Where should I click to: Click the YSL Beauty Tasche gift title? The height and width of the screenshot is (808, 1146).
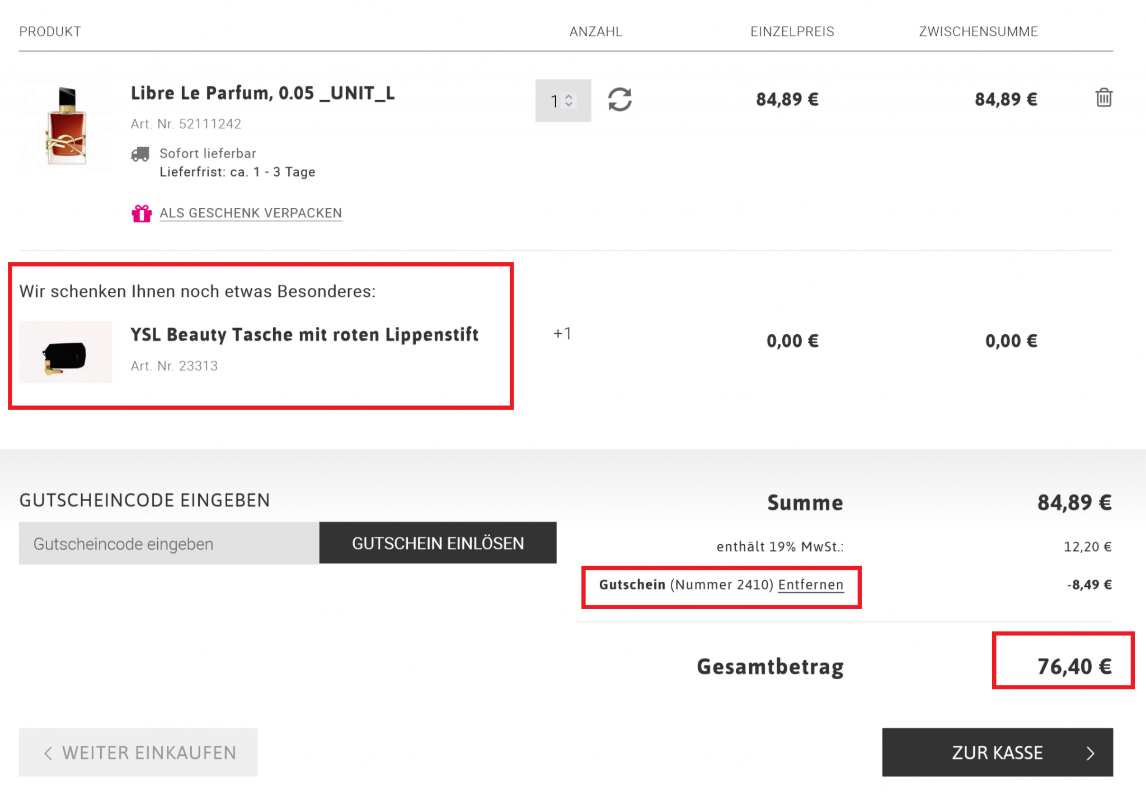click(x=304, y=335)
